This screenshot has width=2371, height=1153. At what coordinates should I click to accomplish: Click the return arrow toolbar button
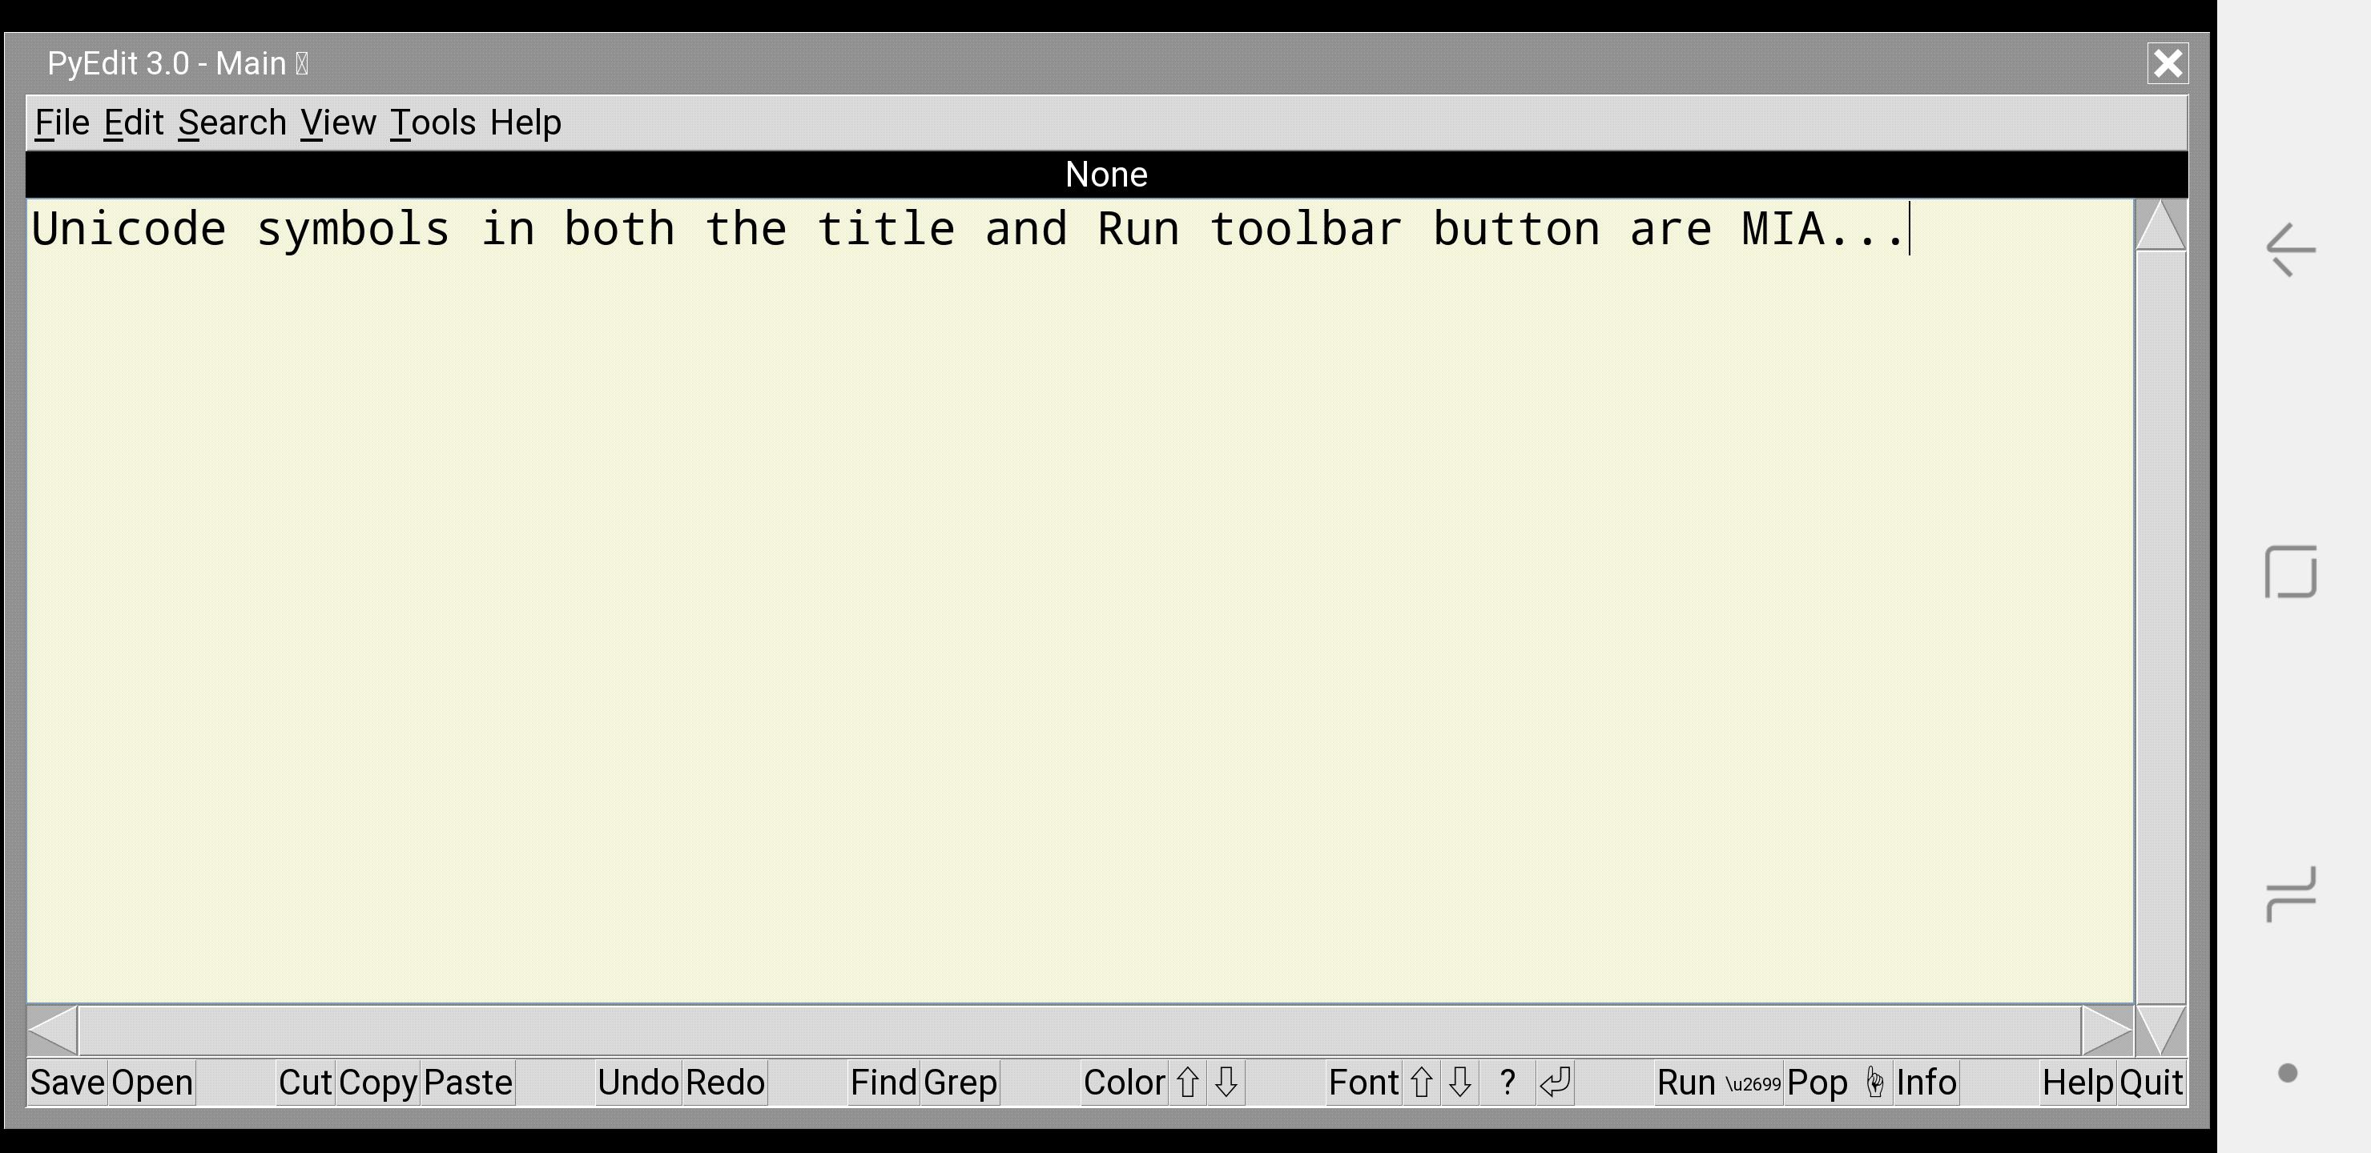(1555, 1083)
